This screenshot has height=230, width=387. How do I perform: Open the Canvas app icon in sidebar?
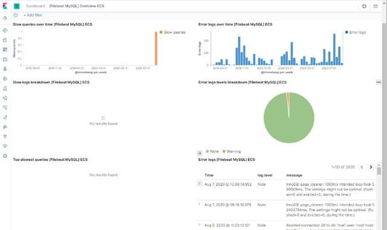point(5,59)
